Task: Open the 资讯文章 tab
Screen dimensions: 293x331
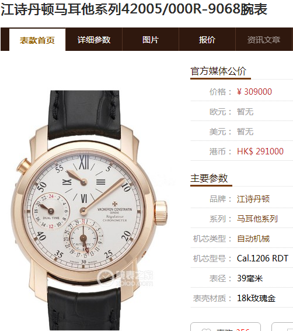Action: [x=264, y=40]
